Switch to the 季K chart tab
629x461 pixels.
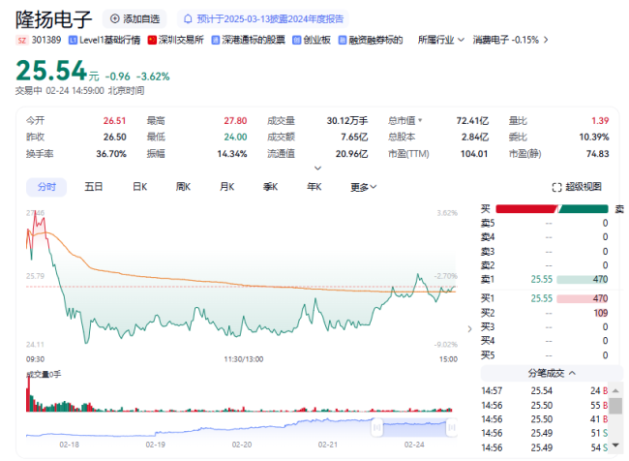270,187
